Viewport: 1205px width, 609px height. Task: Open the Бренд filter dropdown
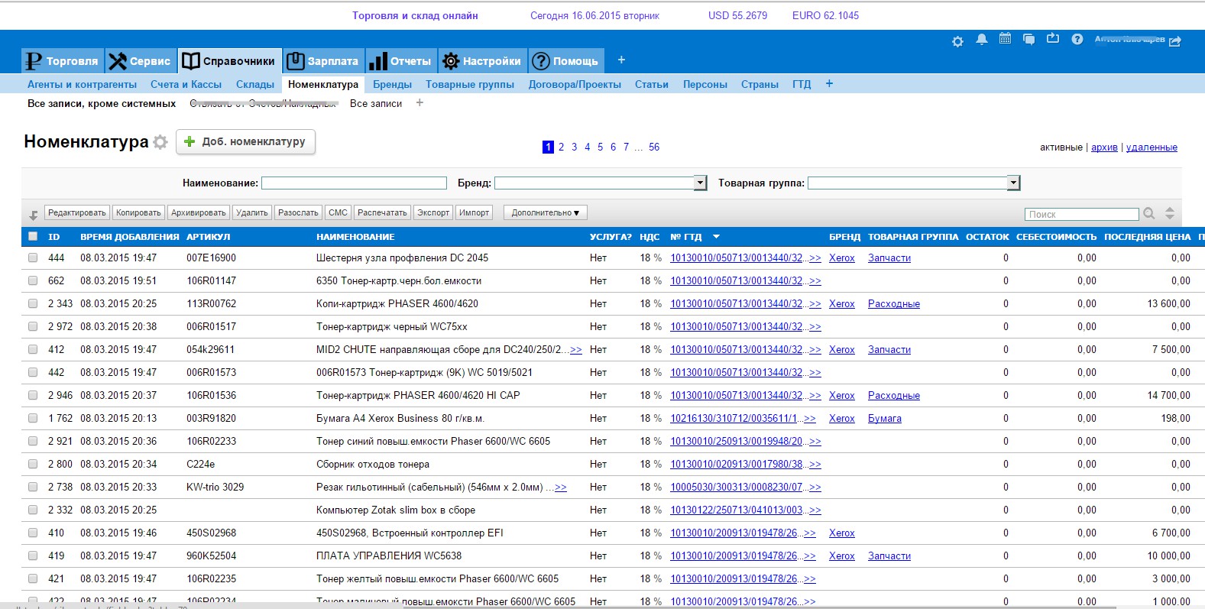tap(700, 183)
